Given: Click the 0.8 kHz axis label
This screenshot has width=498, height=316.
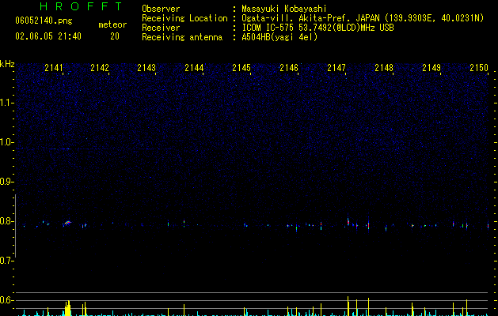Looking at the screenshot, I should [7, 221].
